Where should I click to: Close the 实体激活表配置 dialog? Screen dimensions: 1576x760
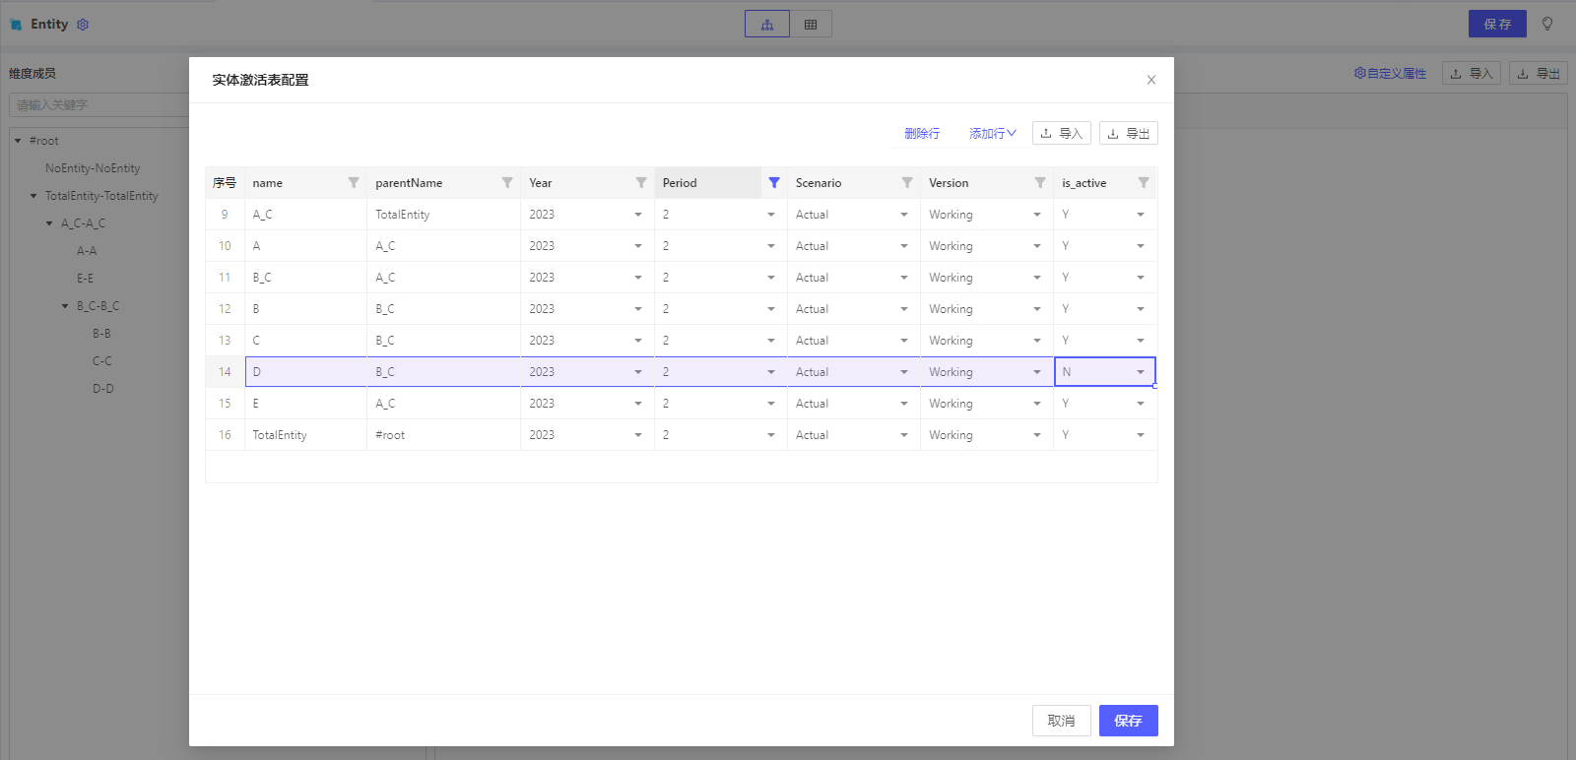point(1151,80)
